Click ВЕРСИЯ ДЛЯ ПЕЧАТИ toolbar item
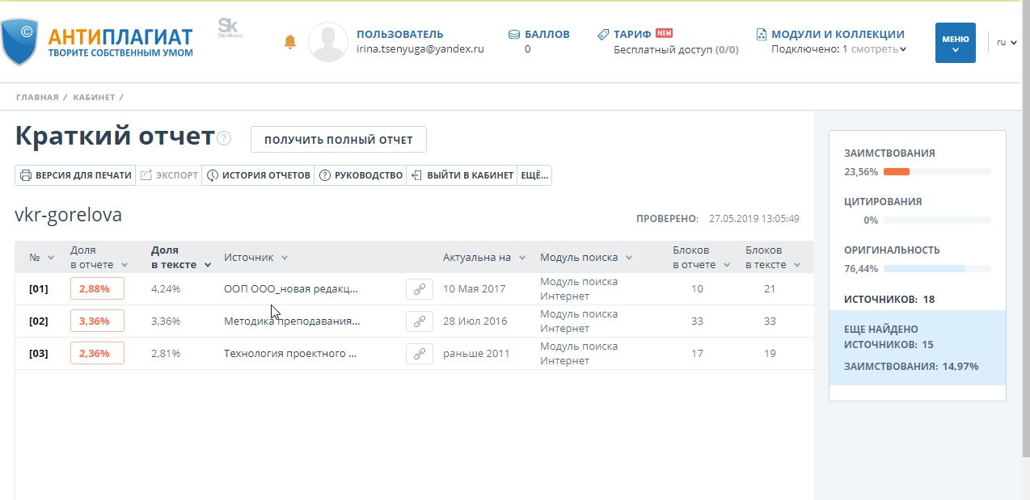 point(75,175)
